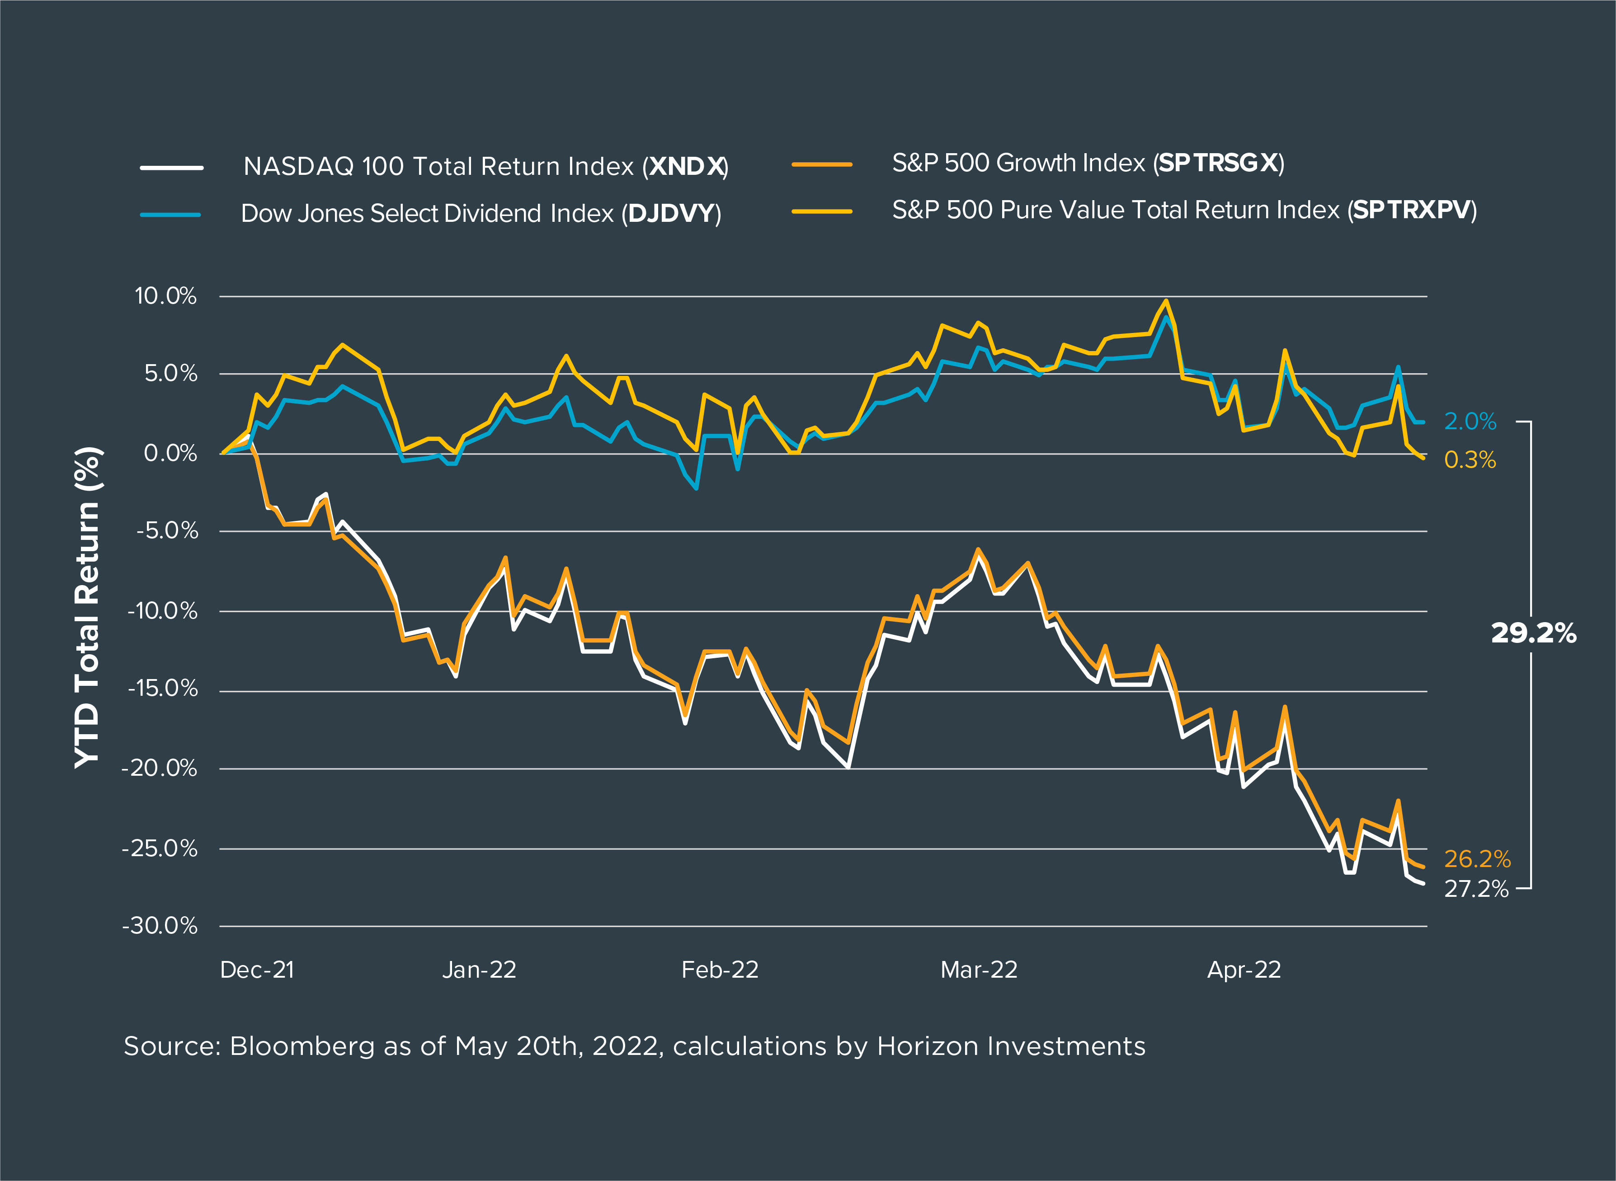Click the -10.0% y-axis label

(x=162, y=610)
